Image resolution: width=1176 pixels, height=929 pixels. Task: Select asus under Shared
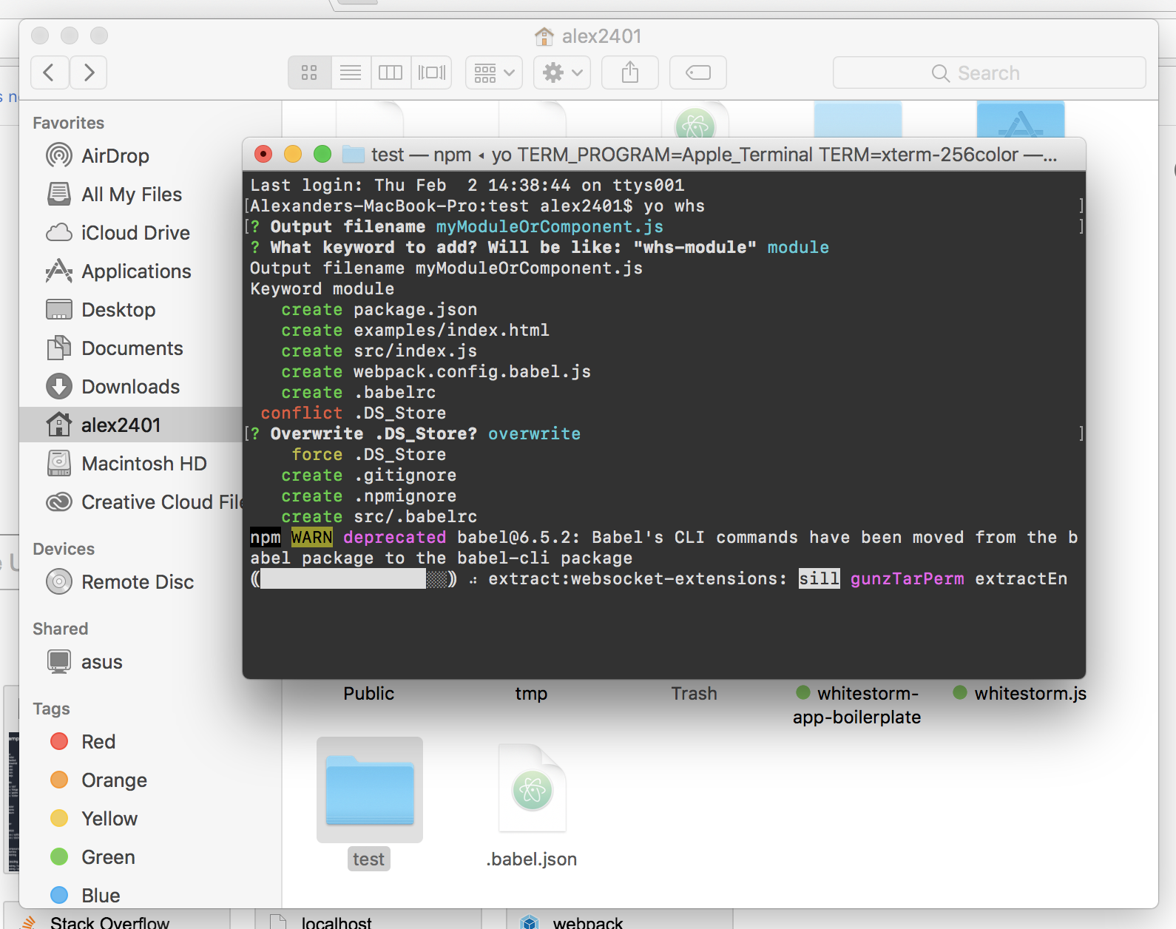coord(130,662)
